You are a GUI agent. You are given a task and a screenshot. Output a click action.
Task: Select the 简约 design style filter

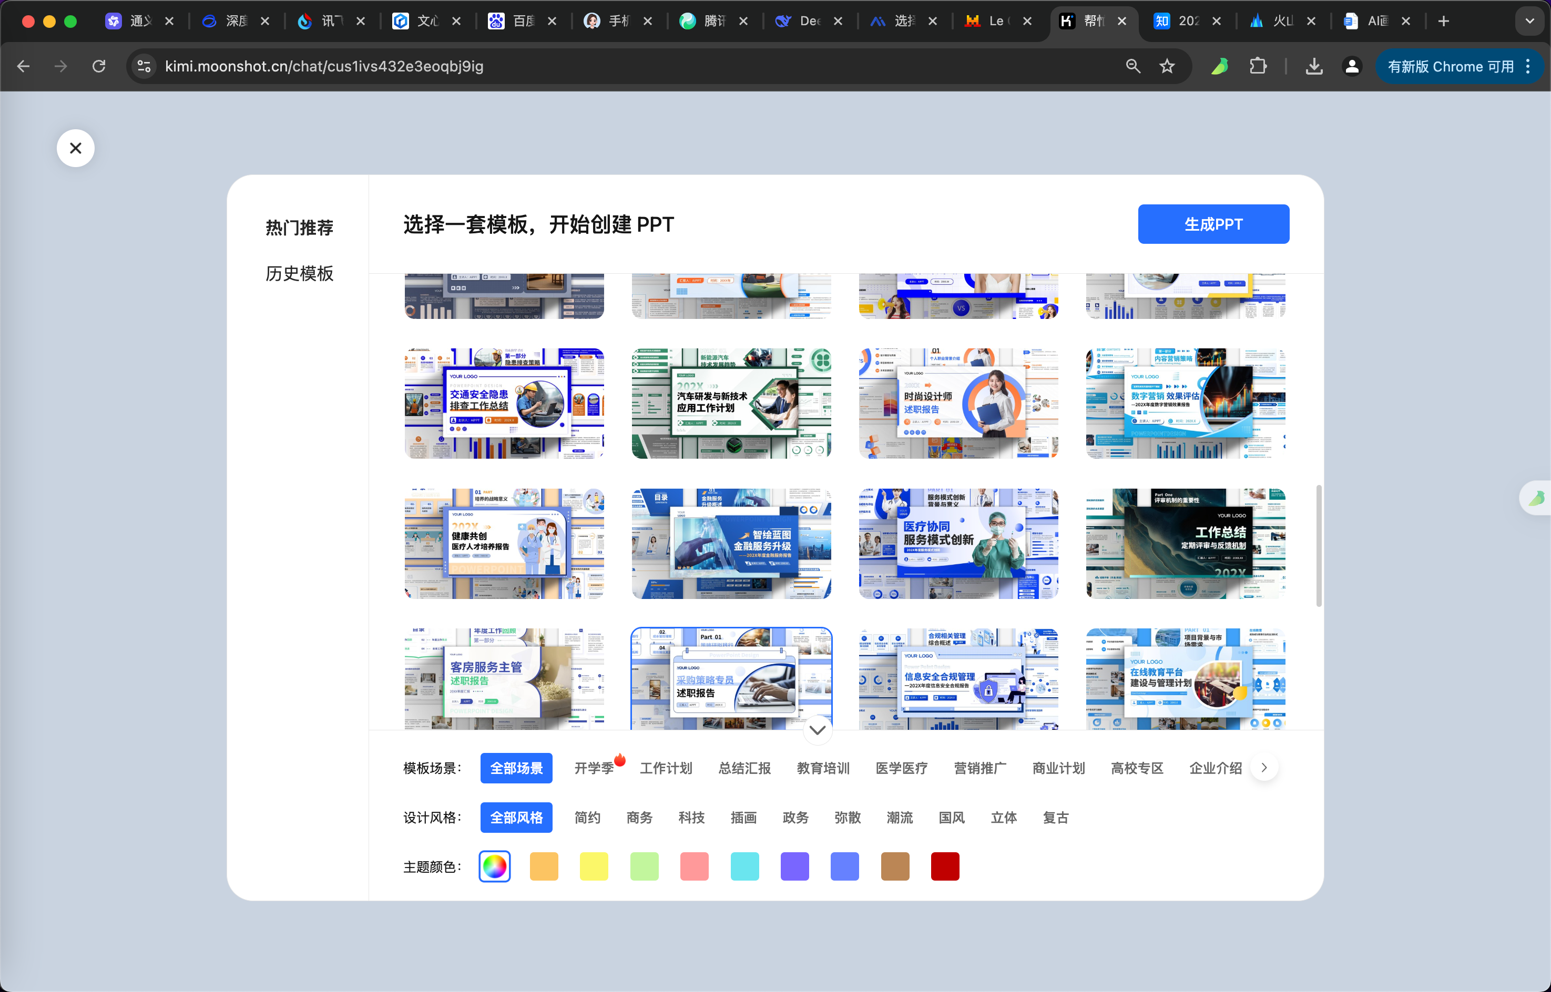[587, 818]
